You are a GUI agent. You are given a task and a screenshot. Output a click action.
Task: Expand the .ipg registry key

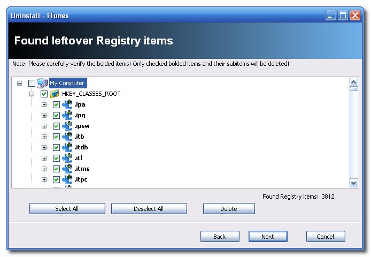44,115
